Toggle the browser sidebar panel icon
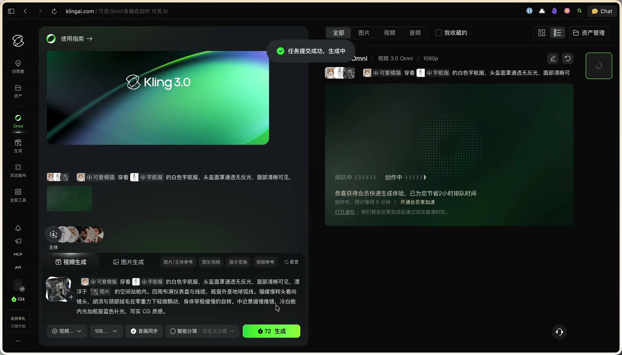 pyautogui.click(x=11, y=11)
